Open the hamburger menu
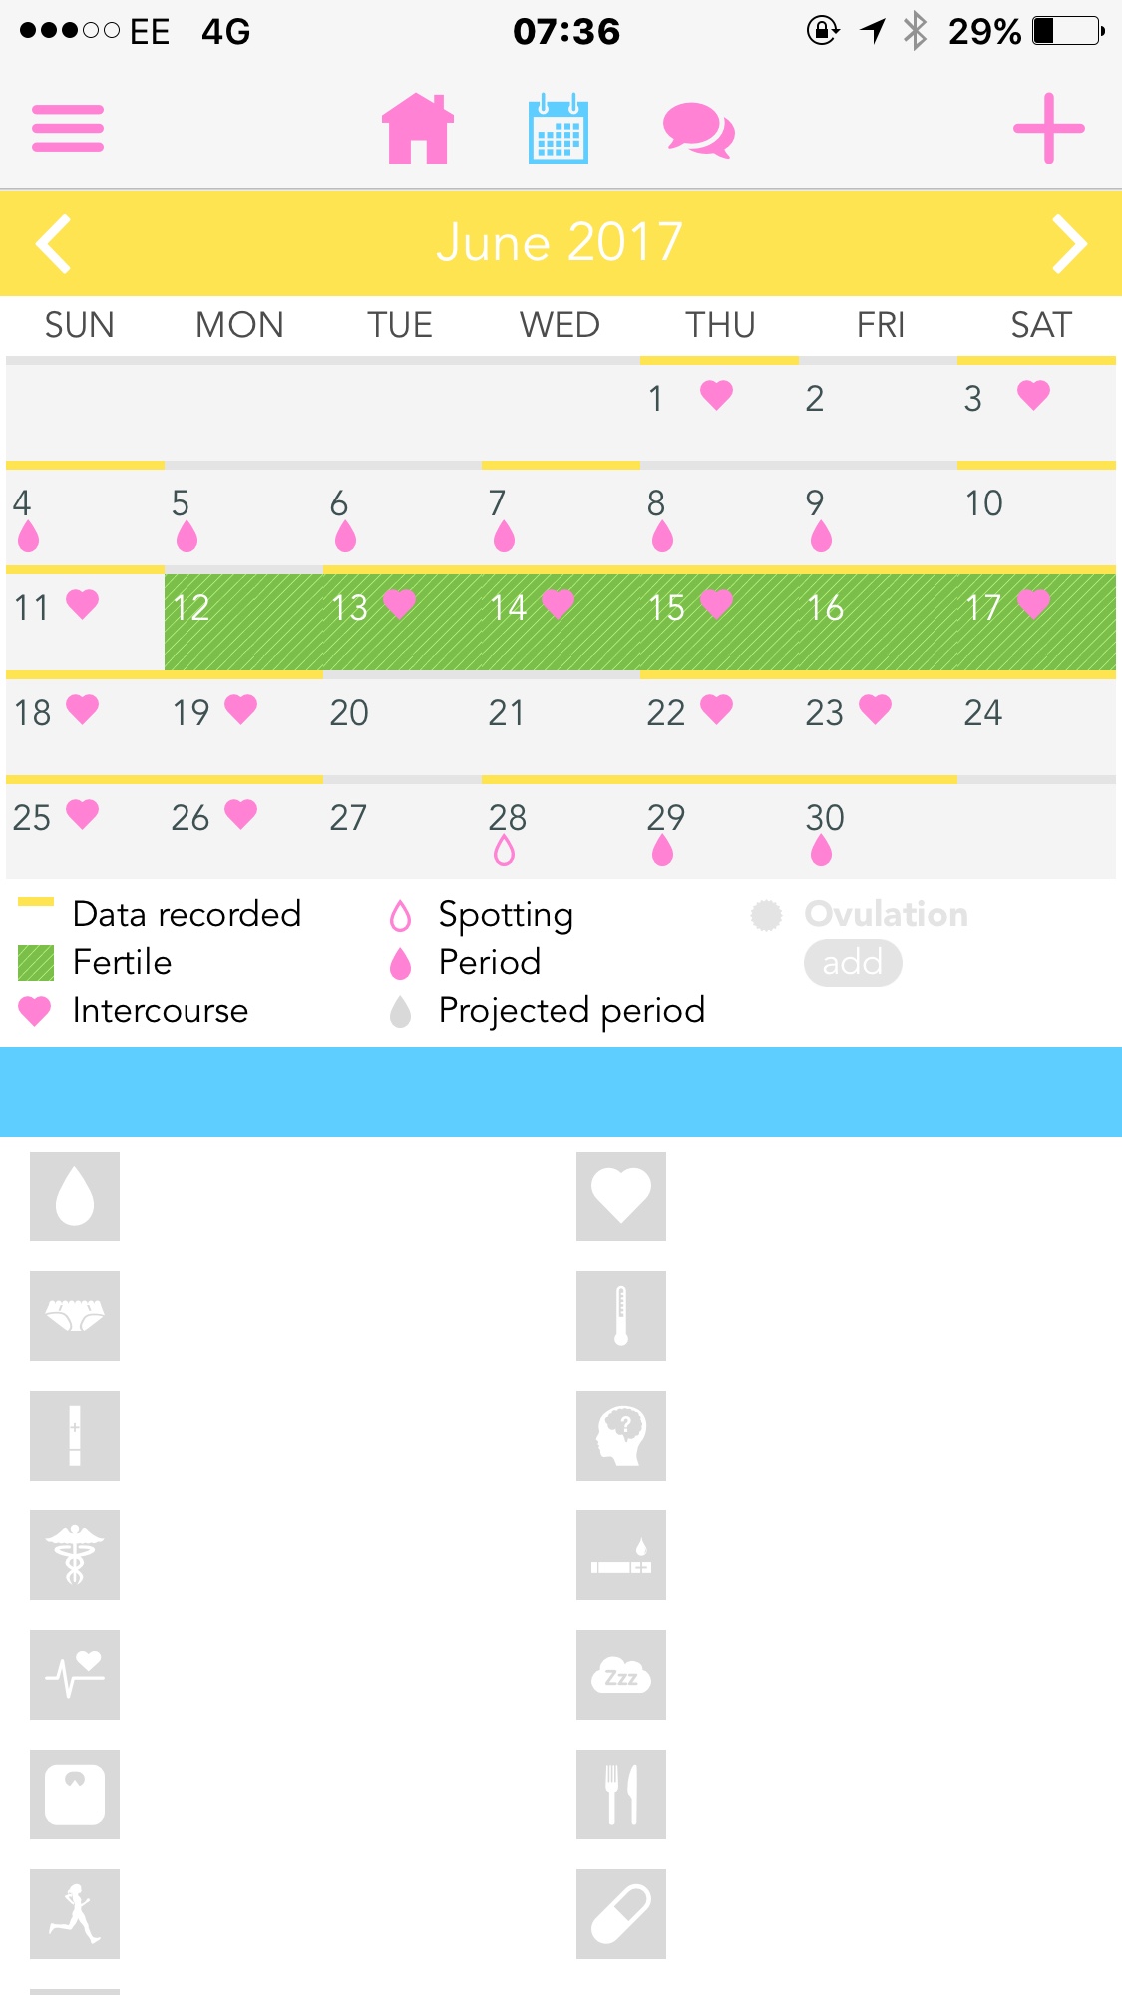 [68, 128]
